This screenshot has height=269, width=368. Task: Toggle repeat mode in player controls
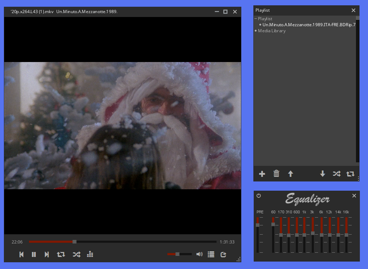click(61, 254)
